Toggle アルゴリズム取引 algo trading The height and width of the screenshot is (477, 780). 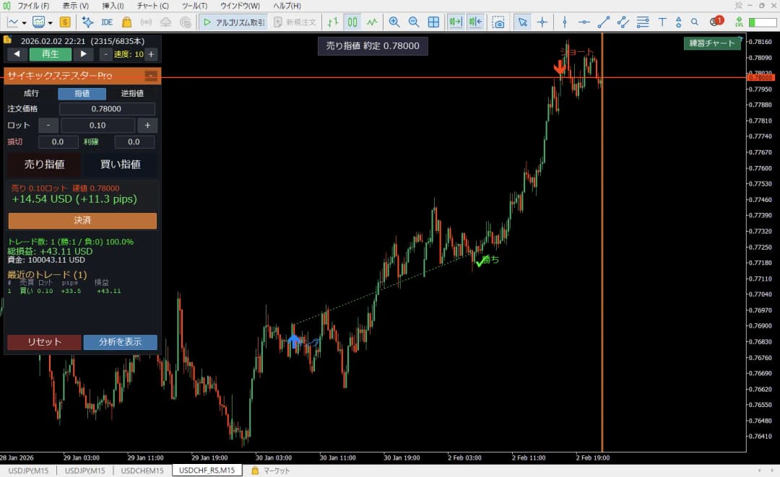[x=234, y=22]
